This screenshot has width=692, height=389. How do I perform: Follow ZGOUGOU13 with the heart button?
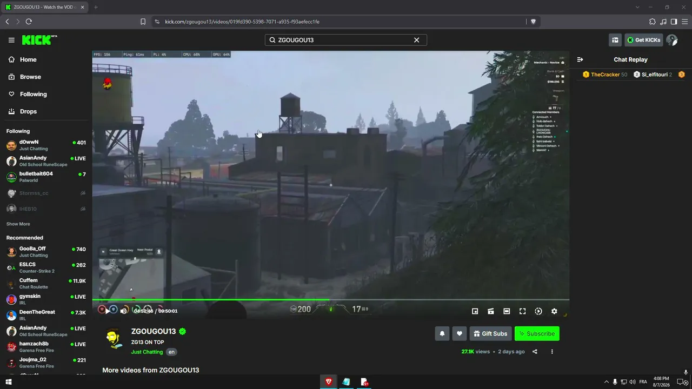click(460, 333)
